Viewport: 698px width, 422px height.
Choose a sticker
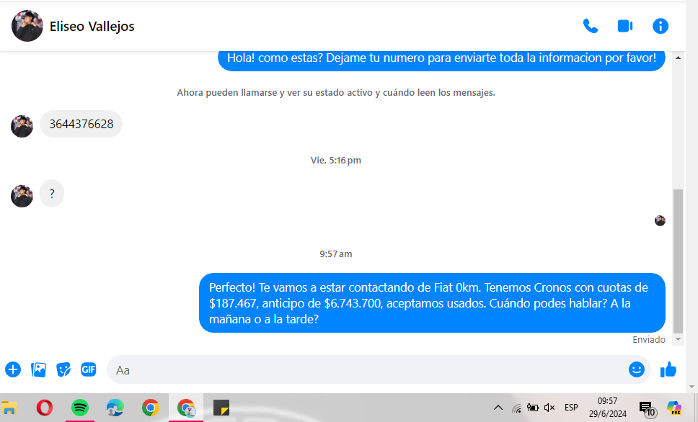[x=63, y=369]
